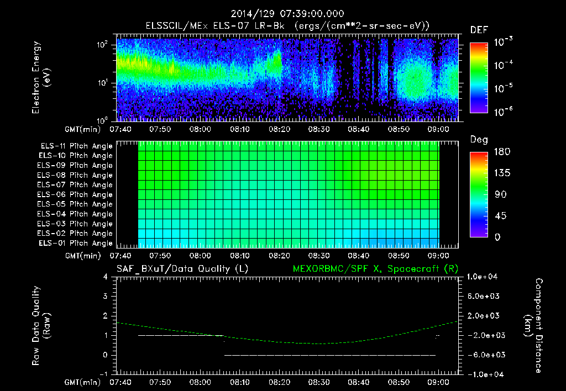Image resolution: width=566 pixels, height=391 pixels.
Task: Click the Component Distance (km) axis label
Action: (533, 326)
